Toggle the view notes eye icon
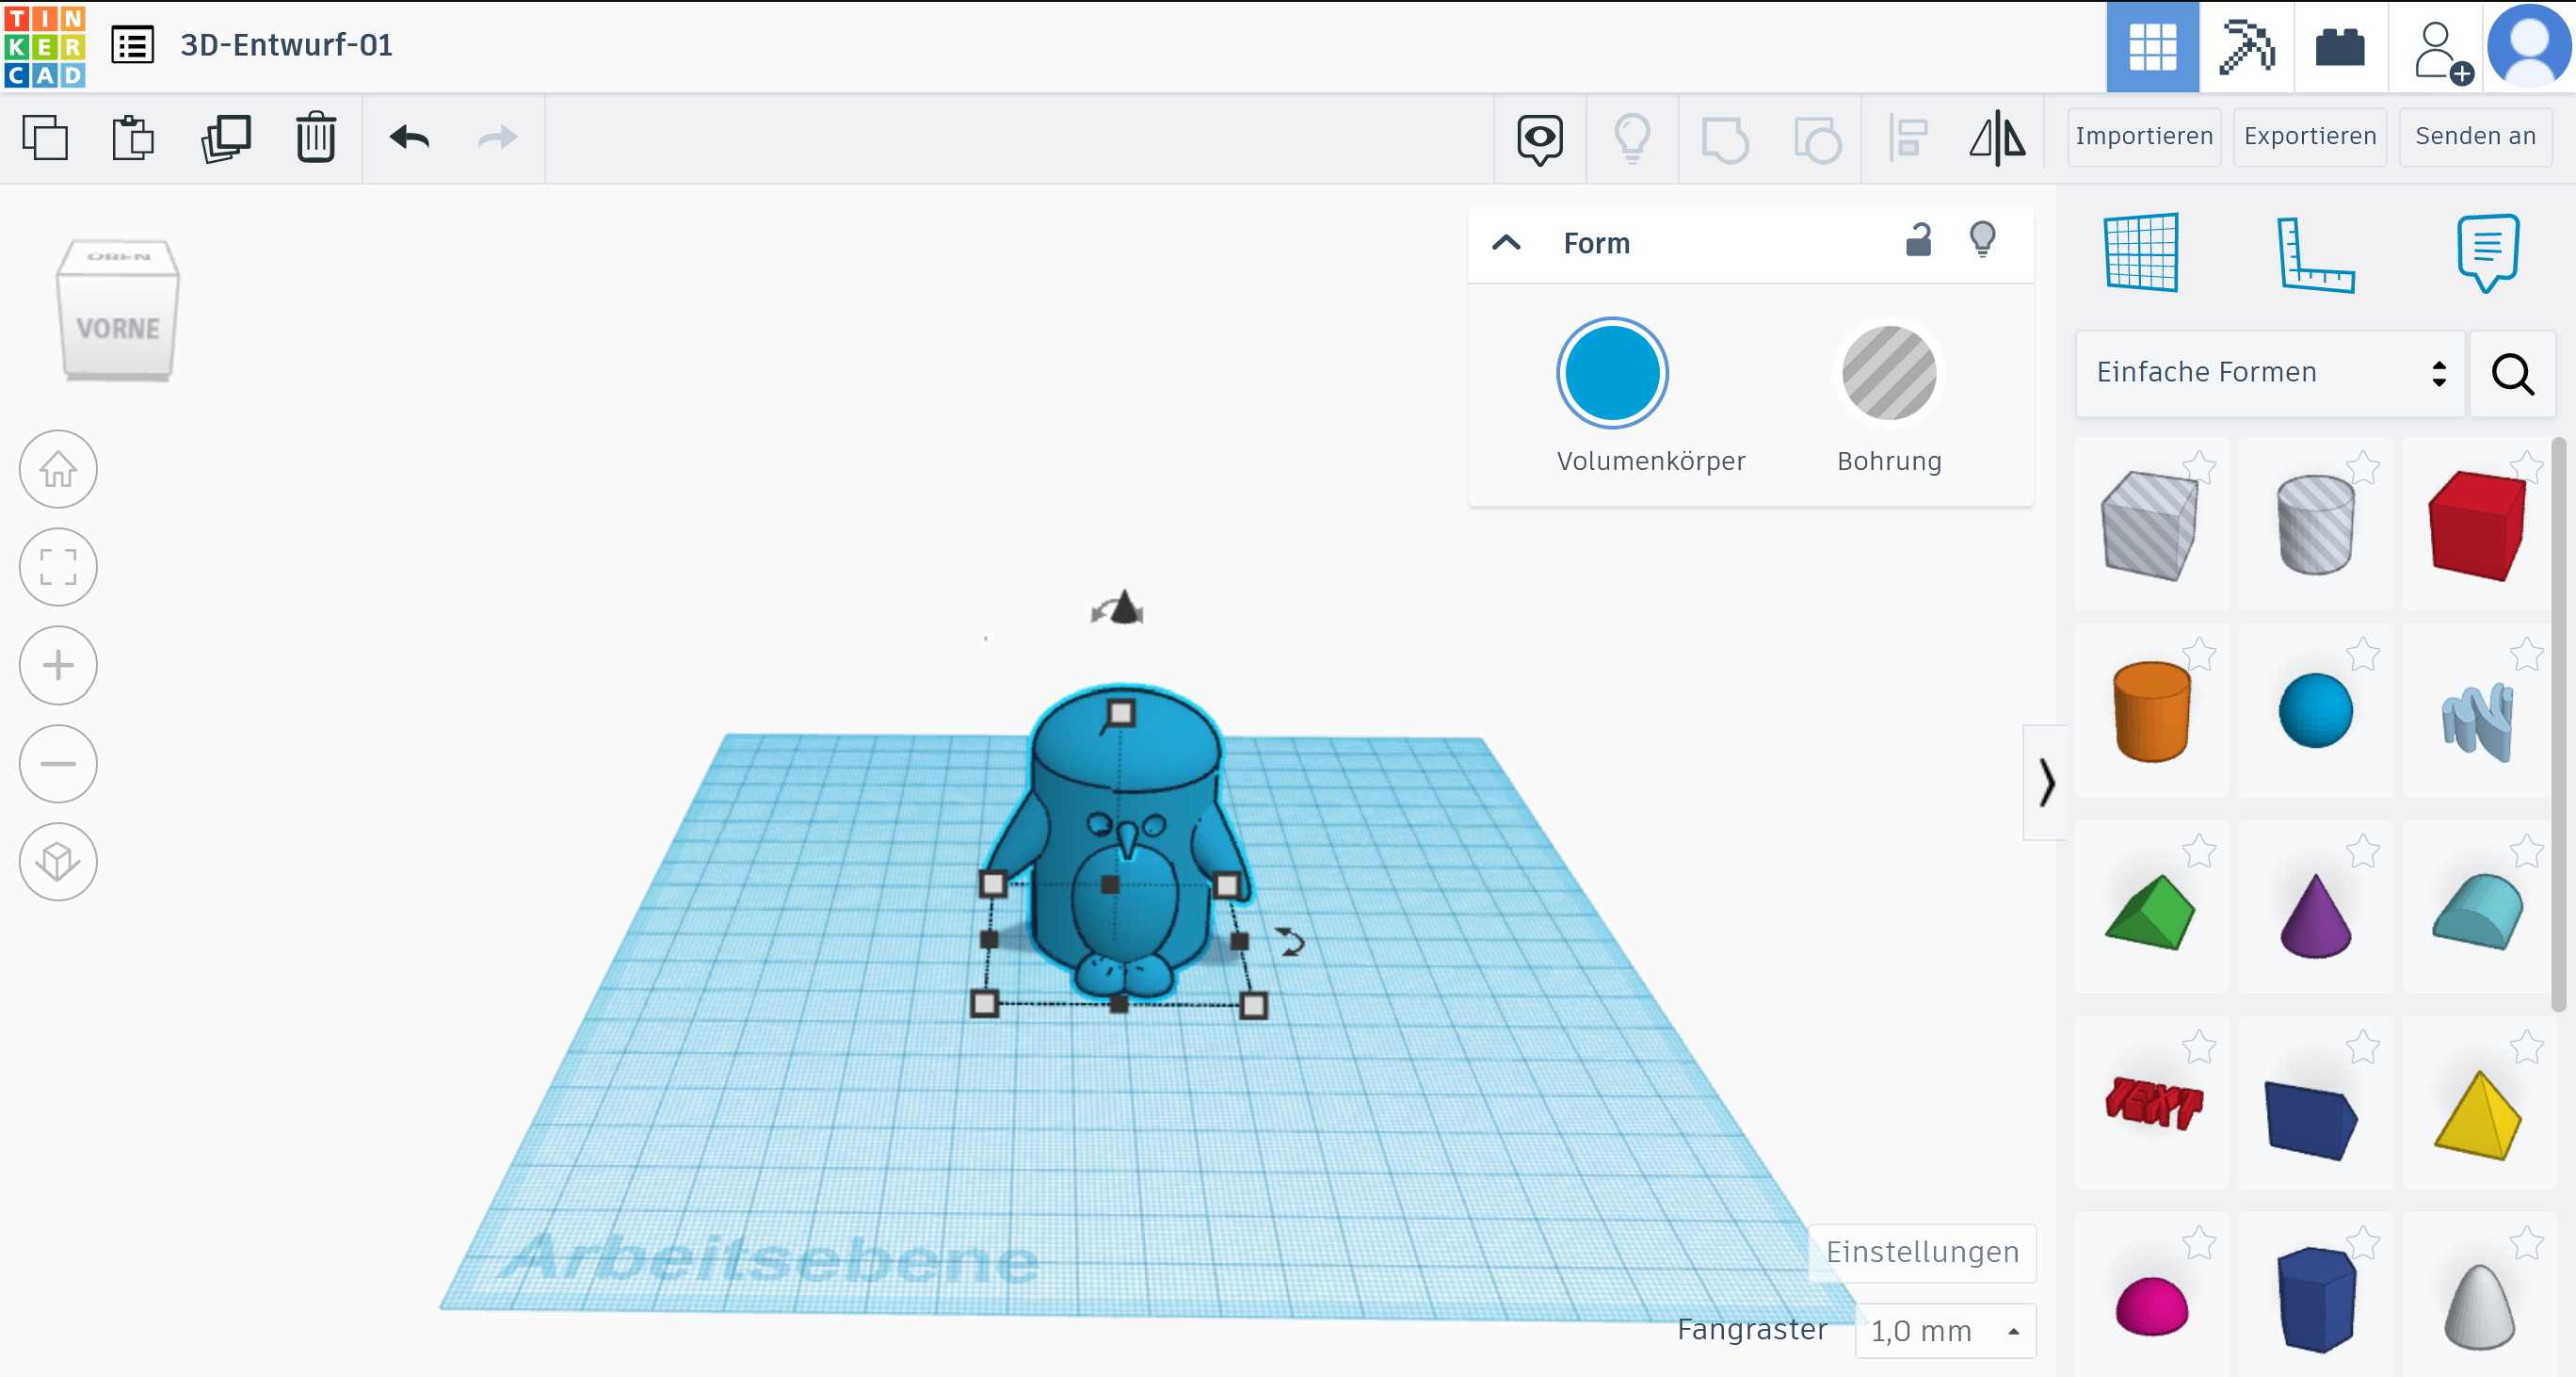The width and height of the screenshot is (2576, 1377). pyautogui.click(x=1540, y=139)
